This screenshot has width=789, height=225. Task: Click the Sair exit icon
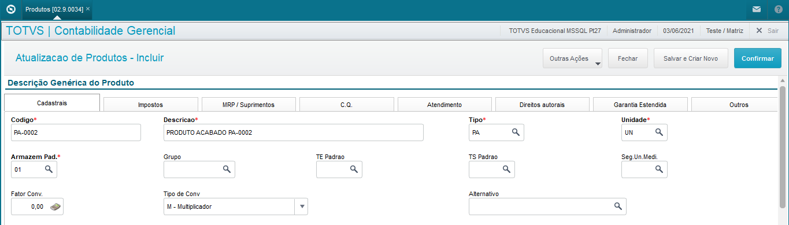759,31
